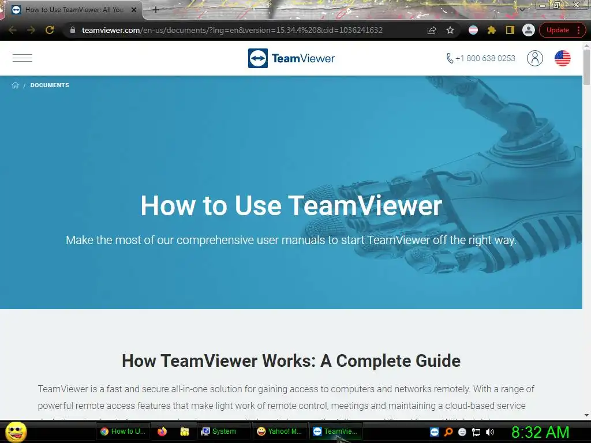The height and width of the screenshot is (443, 591).
Task: Click the TeamViewer logo
Action: pos(291,58)
